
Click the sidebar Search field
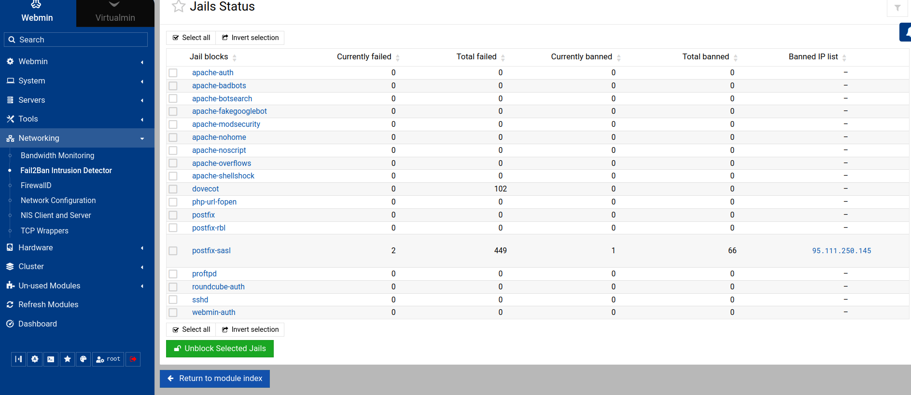pos(76,40)
